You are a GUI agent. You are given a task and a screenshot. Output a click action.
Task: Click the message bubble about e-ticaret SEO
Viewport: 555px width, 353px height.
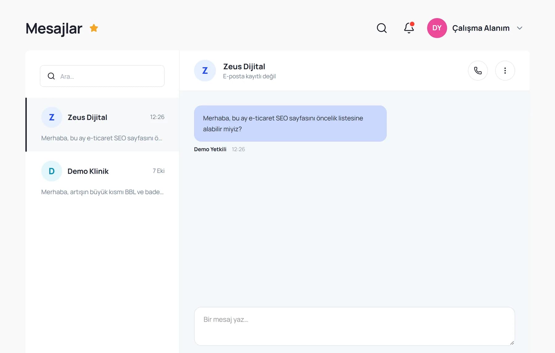click(x=290, y=123)
